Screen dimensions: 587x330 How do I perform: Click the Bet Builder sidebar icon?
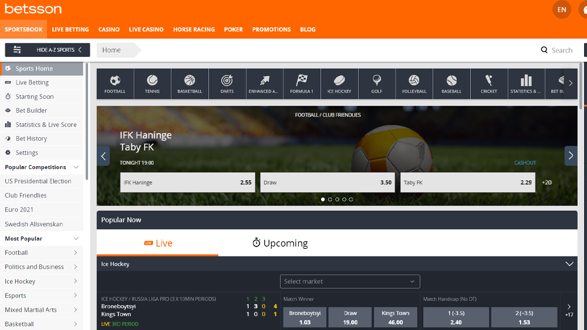pos(8,110)
